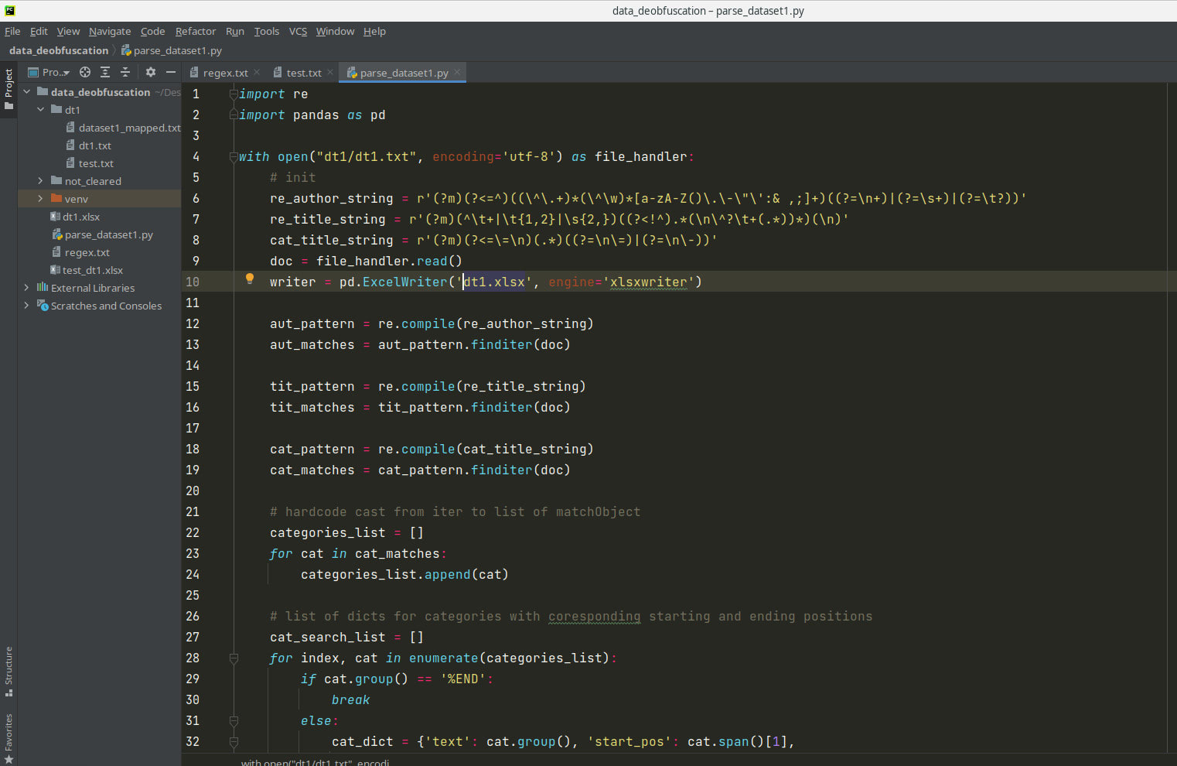Close the regex.txt editor tab
1177x766 pixels.
tap(258, 72)
